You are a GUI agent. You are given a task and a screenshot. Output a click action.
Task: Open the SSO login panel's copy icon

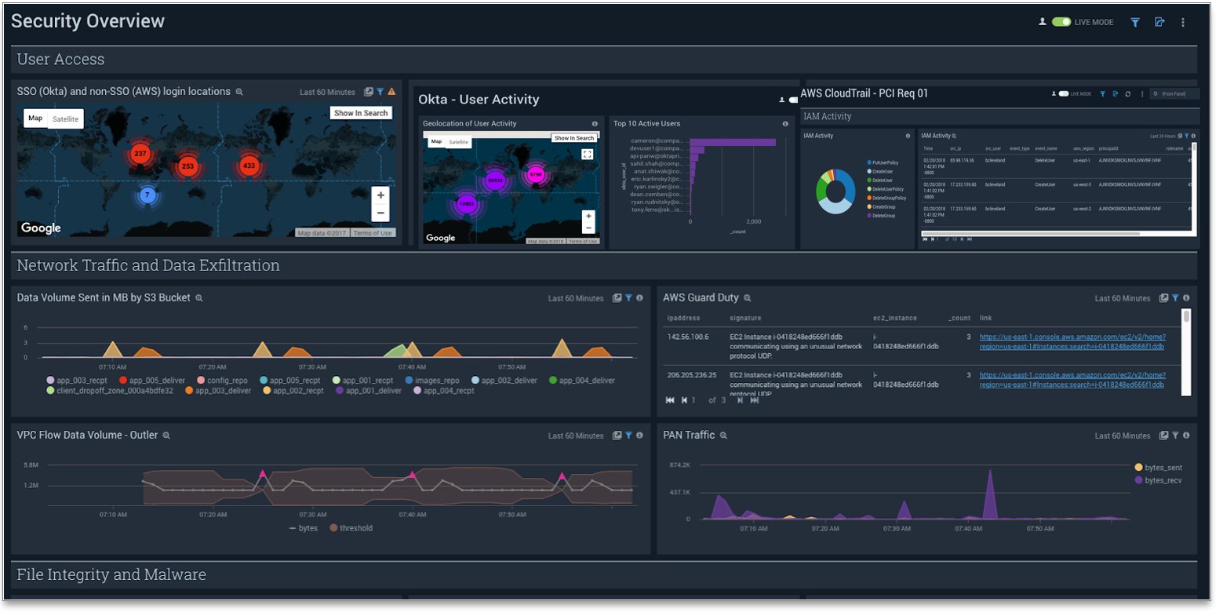point(368,93)
